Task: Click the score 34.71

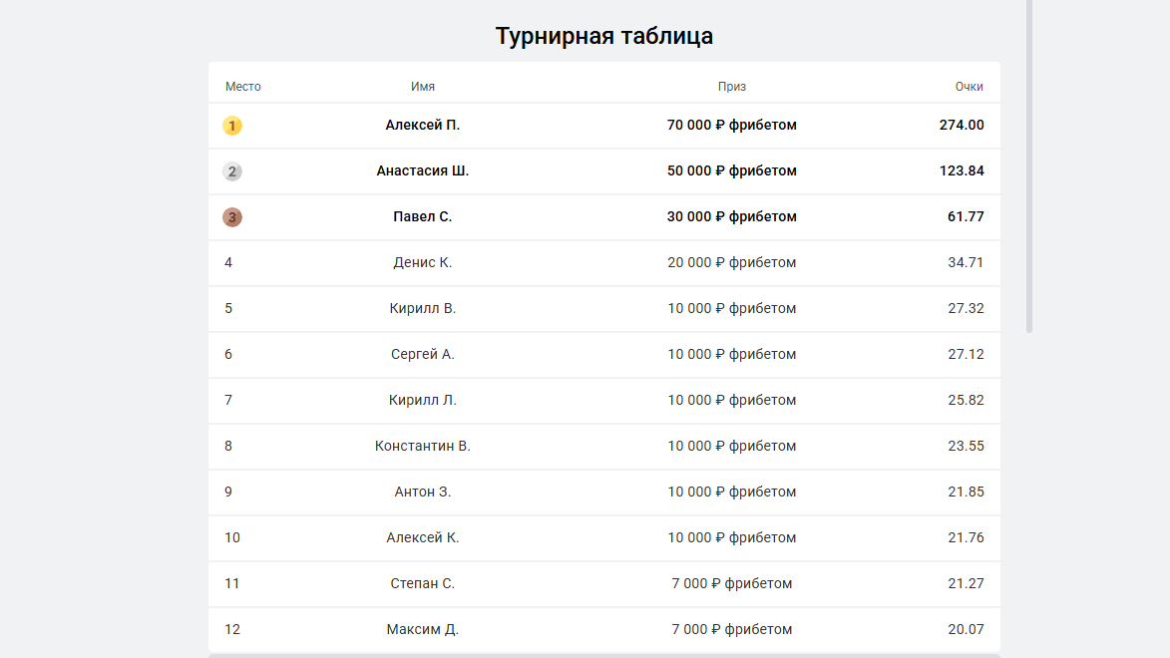Action: [x=966, y=262]
